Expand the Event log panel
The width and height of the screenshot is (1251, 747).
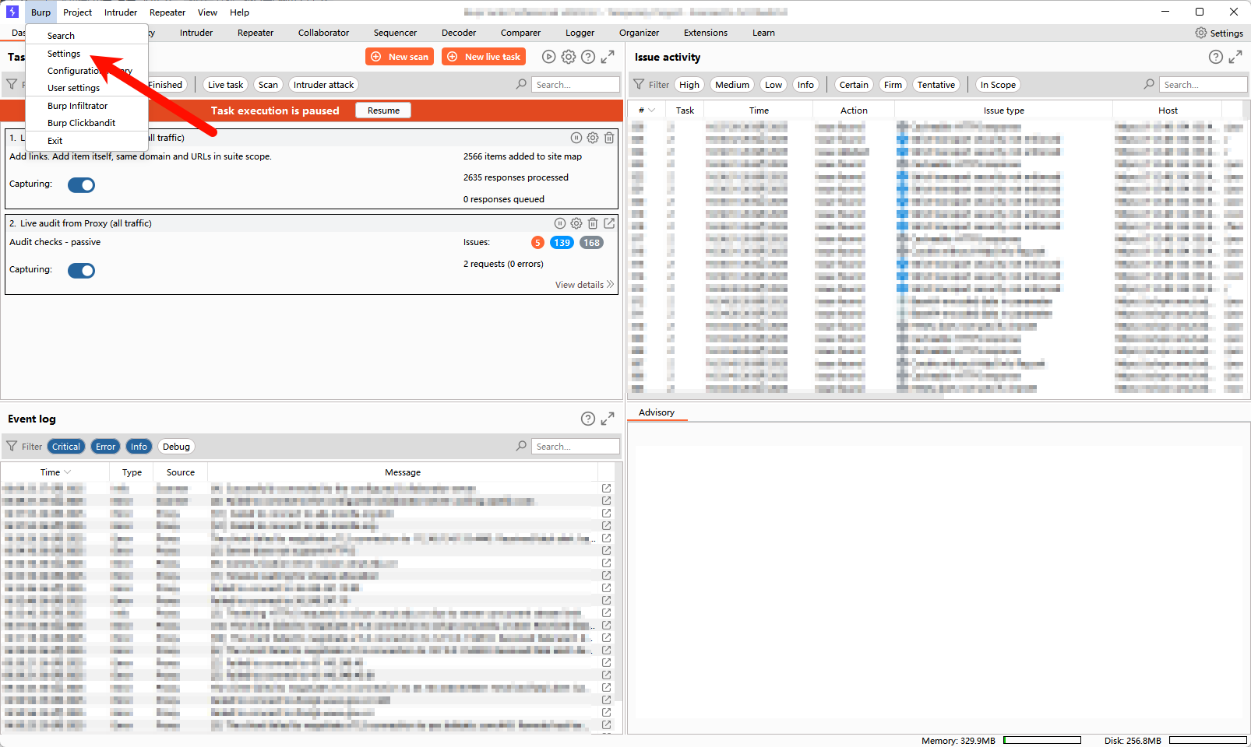pyautogui.click(x=608, y=419)
